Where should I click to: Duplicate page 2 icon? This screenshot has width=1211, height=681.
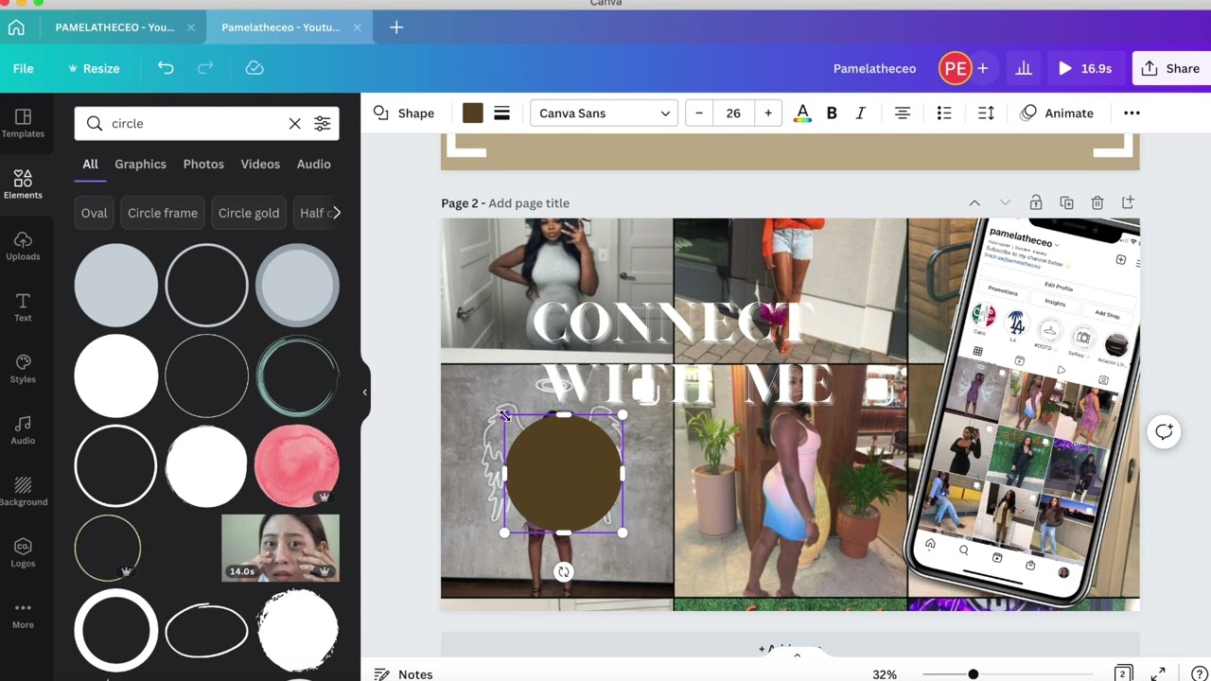(1066, 203)
